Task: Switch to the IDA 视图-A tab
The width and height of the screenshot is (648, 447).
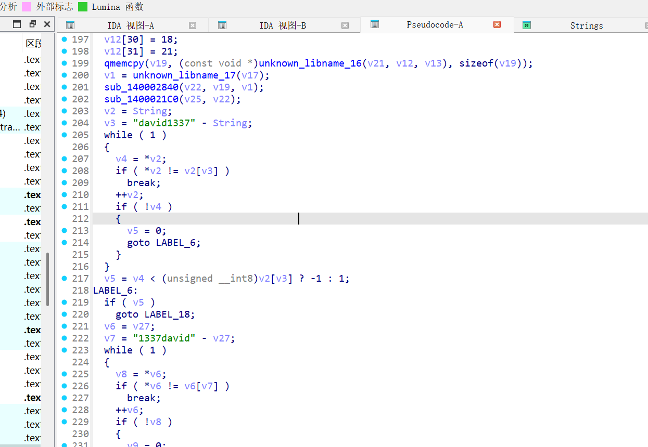Action: point(131,25)
